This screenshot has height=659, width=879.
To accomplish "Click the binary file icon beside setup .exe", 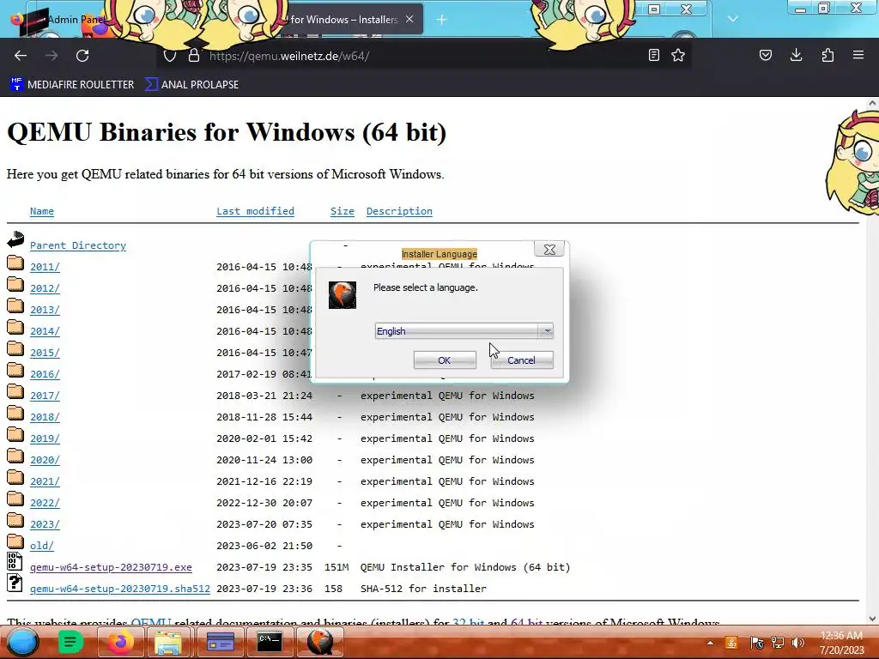I will pos(15,561).
